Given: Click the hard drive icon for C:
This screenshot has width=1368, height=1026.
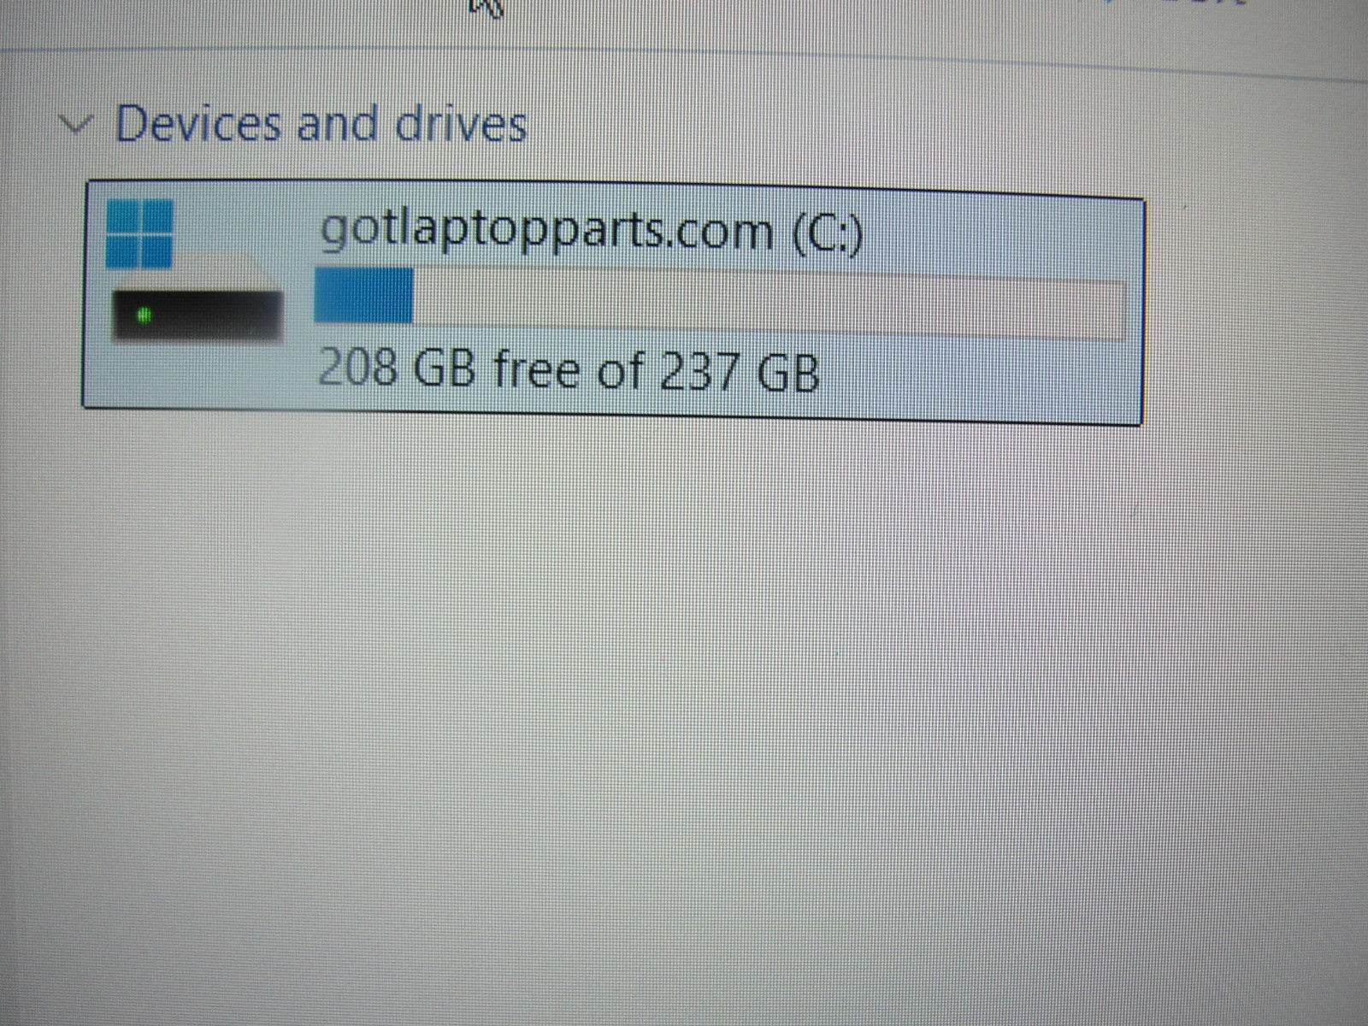Looking at the screenshot, I should click(195, 272).
